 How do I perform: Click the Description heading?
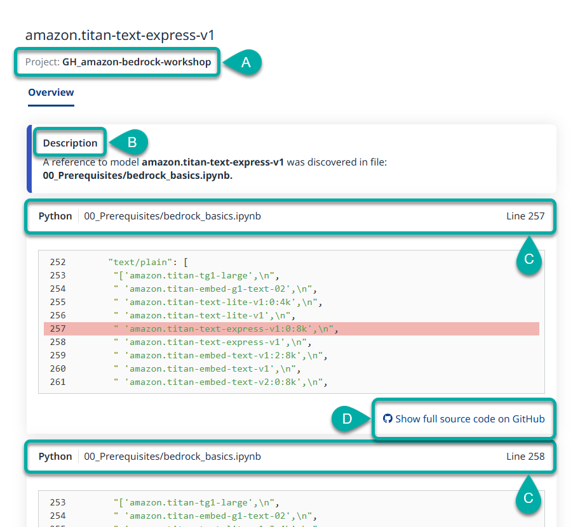pos(70,143)
